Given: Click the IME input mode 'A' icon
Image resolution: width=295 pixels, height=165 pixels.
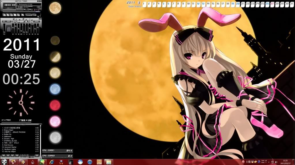Looking at the screenshot, I should click(x=247, y=162).
